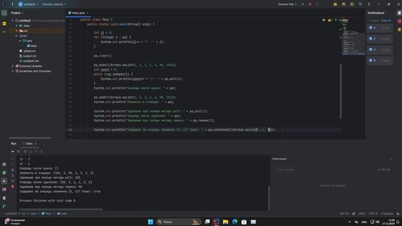Clear console with red trash icon
The width and height of the screenshot is (402, 226).
pyautogui.click(x=13, y=186)
